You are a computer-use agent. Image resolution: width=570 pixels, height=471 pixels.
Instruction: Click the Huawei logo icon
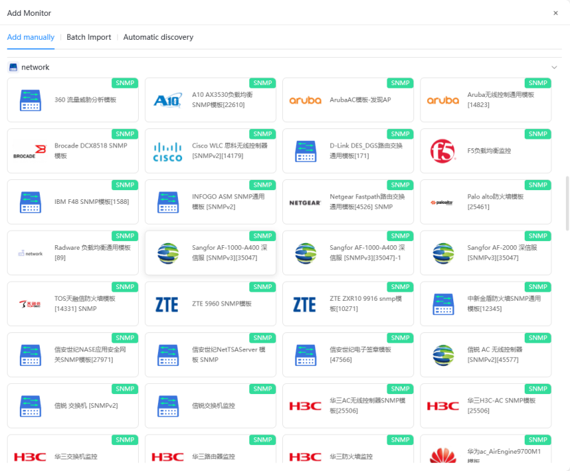coord(443,456)
